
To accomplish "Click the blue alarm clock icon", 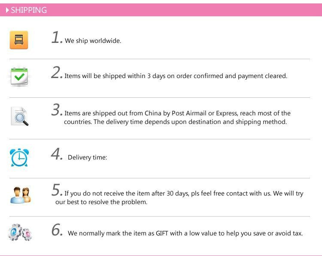I will 19,157.
